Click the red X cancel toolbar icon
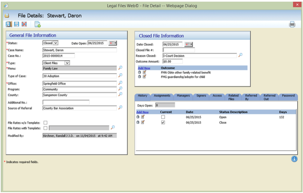Screen dimensions: 303x193 pos(24,24)
